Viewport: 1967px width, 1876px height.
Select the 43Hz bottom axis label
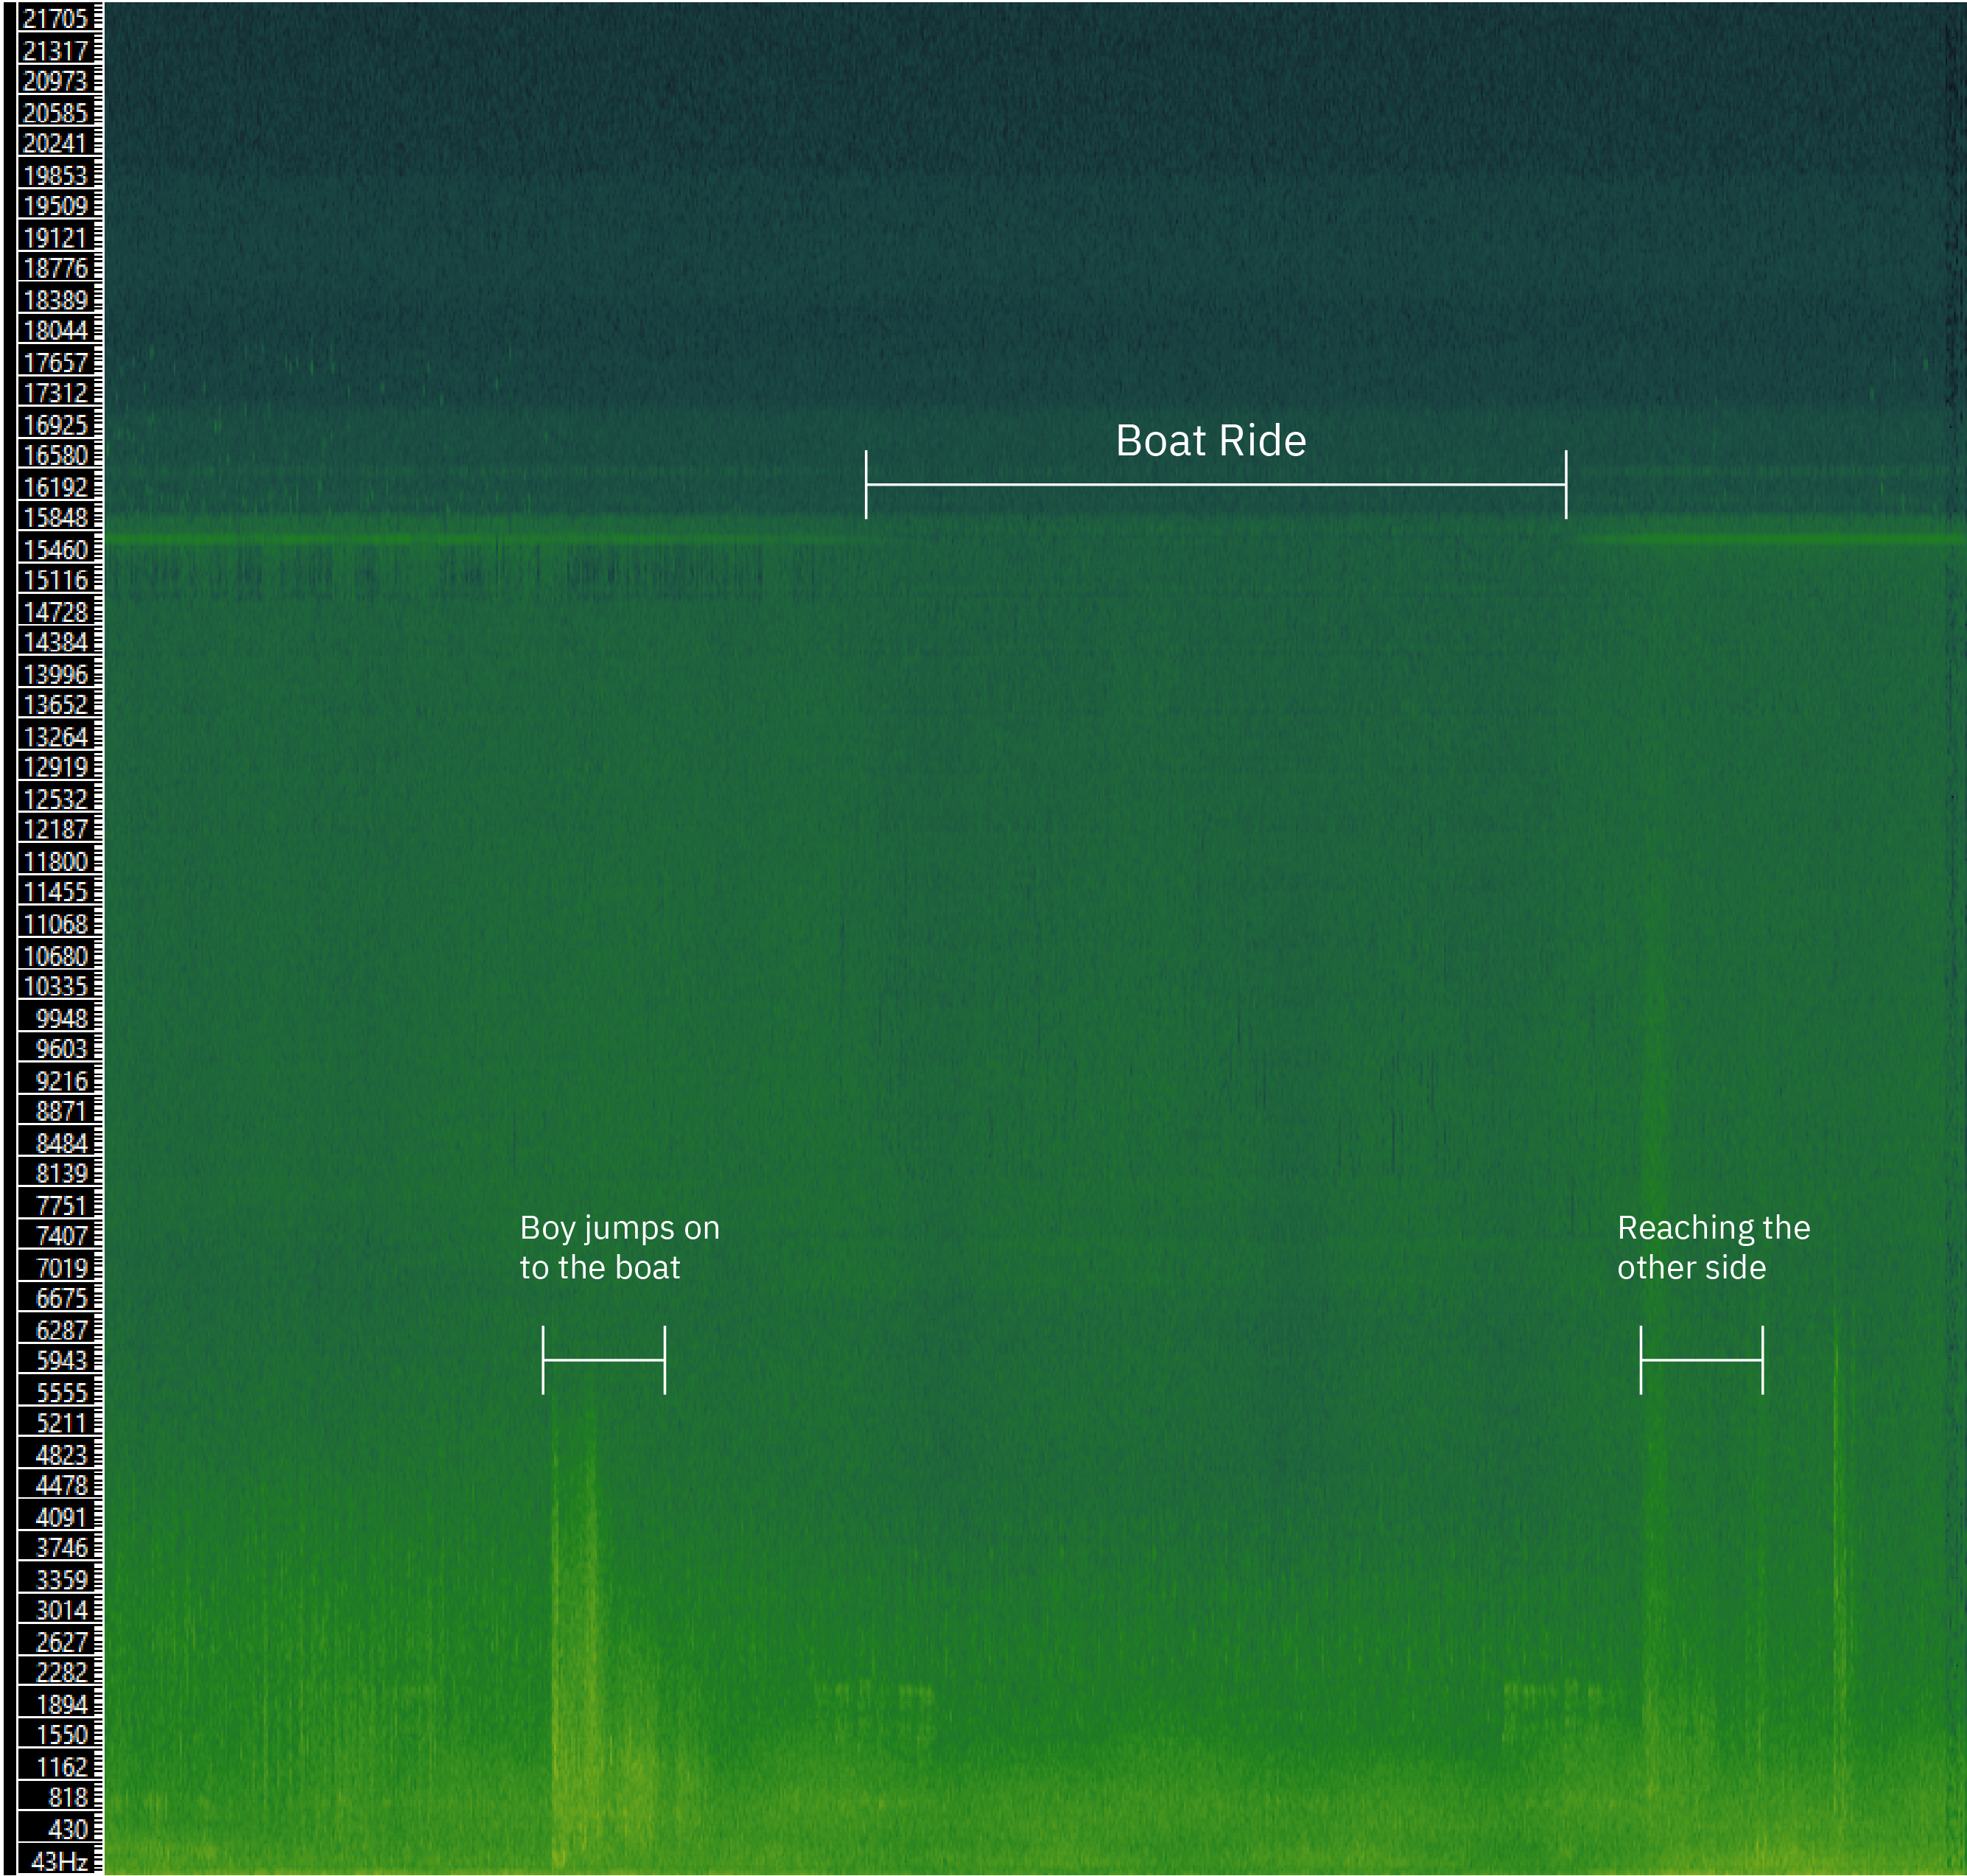pos(60,1861)
